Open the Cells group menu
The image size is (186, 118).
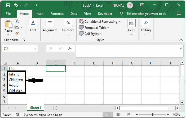coord(131,27)
